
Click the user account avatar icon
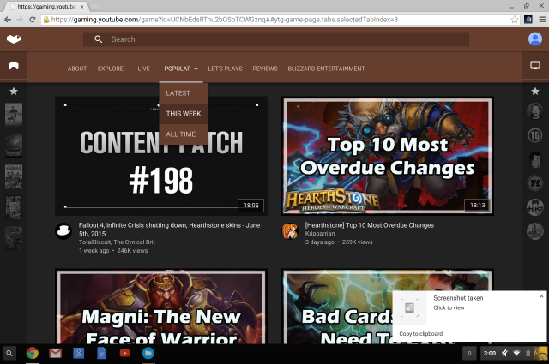[x=535, y=39]
